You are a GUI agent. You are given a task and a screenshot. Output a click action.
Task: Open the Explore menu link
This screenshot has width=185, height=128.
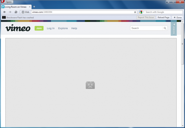coord(63,28)
